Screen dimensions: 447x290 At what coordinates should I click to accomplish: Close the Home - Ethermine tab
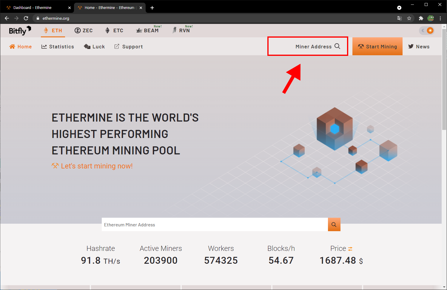(x=141, y=8)
